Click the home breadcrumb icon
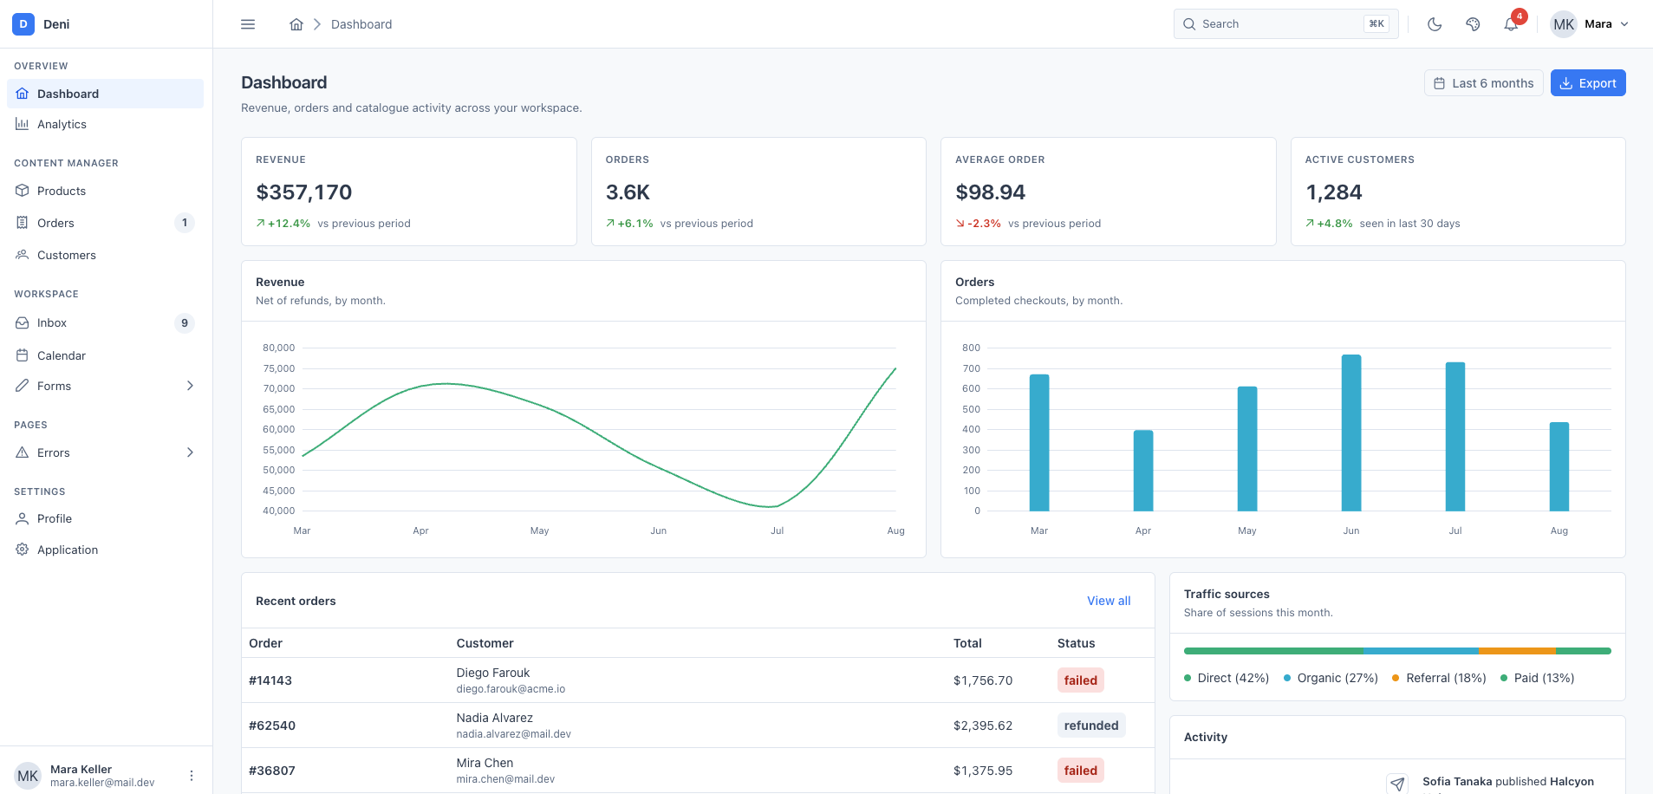Image resolution: width=1653 pixels, height=794 pixels. pyautogui.click(x=296, y=24)
